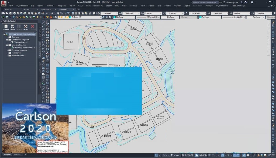Toggle Object Snap square in status bar

[x=238, y=155]
